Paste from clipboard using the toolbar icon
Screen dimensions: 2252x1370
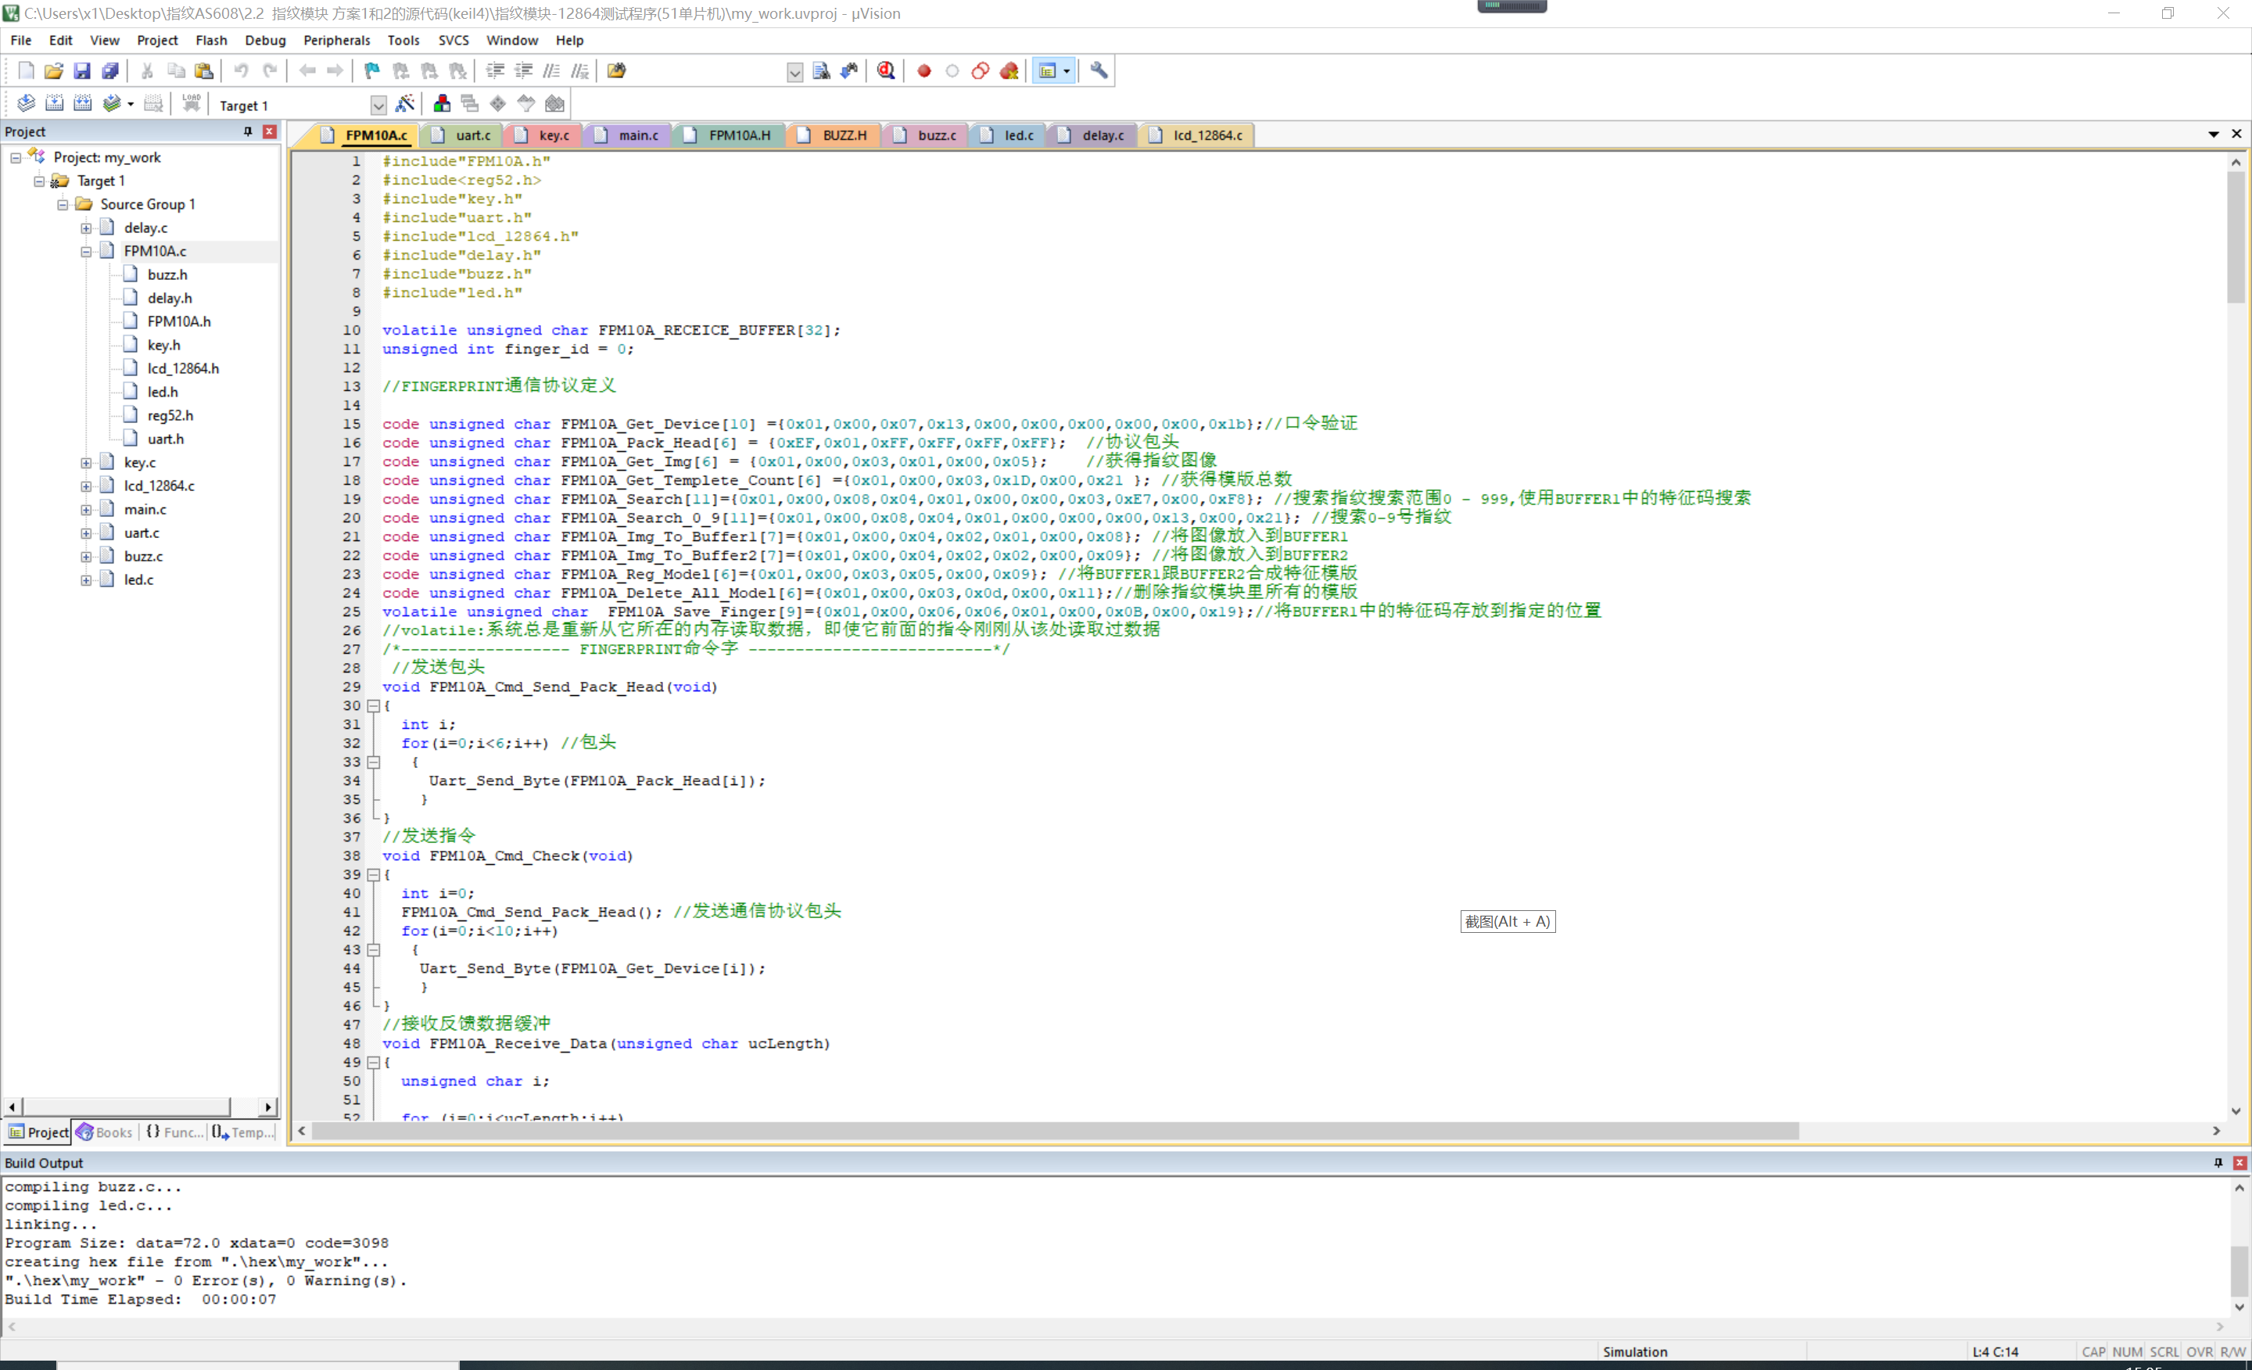[204, 70]
